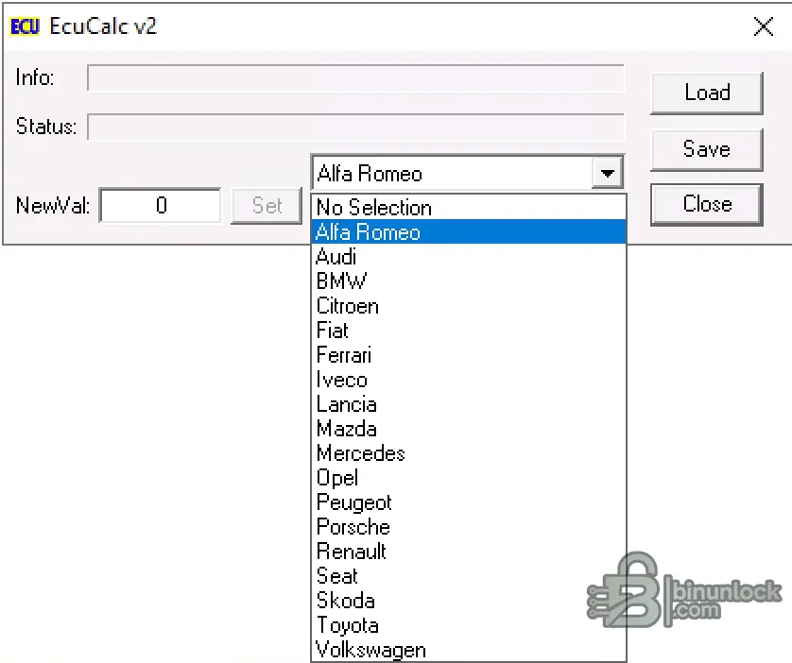Click the Close button
This screenshot has height=663, width=792.
click(x=707, y=204)
